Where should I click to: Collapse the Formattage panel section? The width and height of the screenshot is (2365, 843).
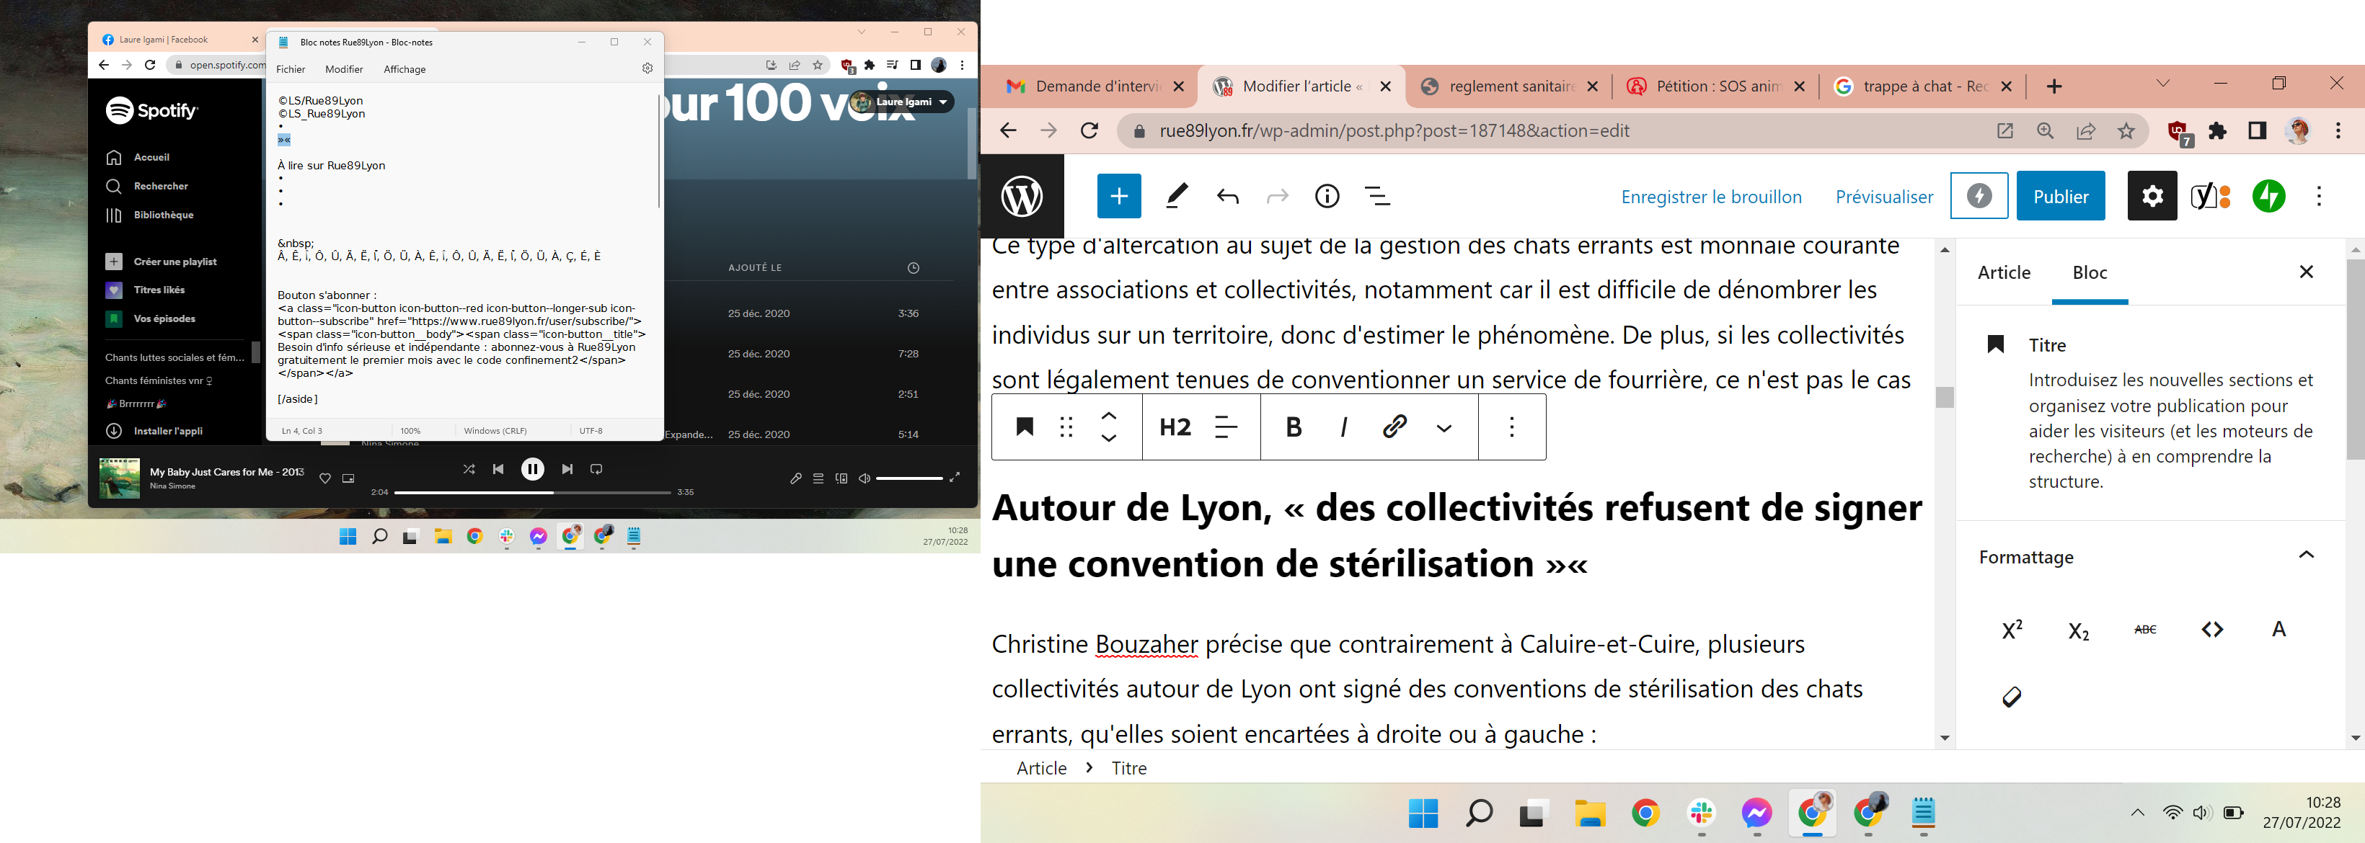[x=2305, y=556]
